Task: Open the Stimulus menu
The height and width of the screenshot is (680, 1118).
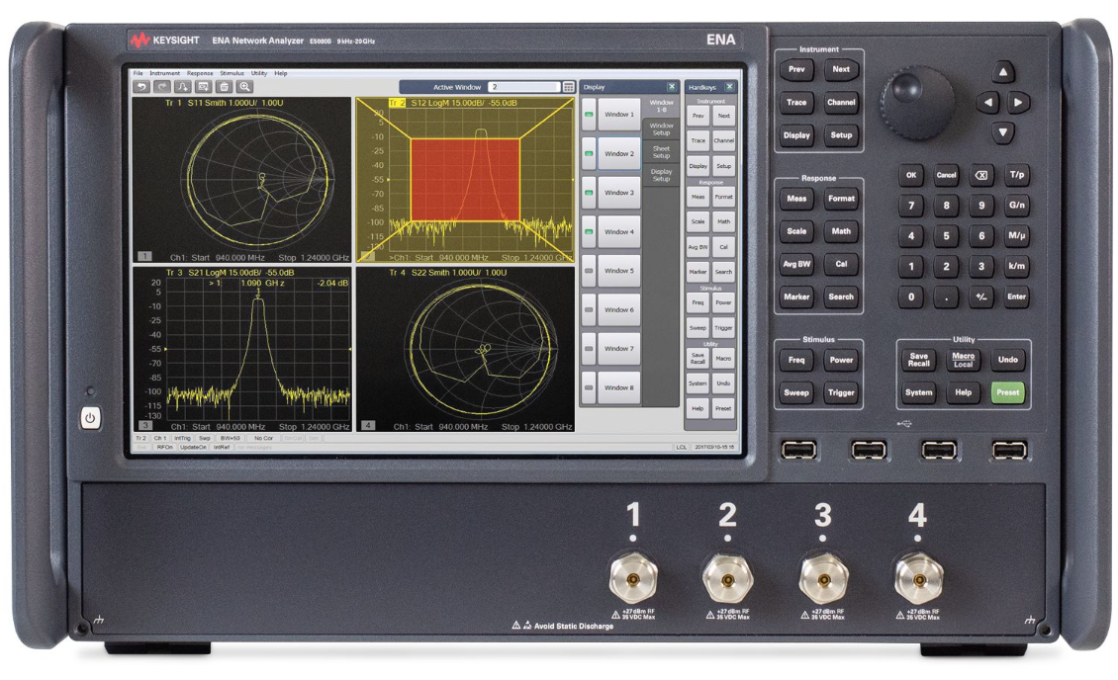Action: 233,73
